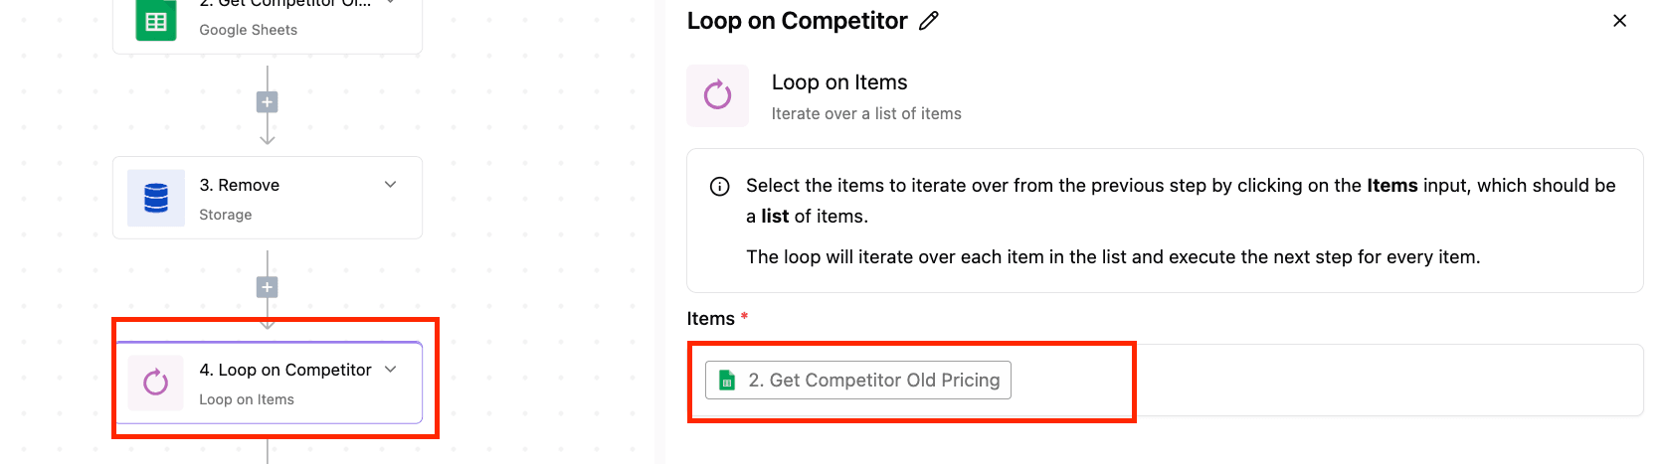1665x464 pixels.
Task: Click the purple loop icon in step 4
Action: (x=156, y=383)
